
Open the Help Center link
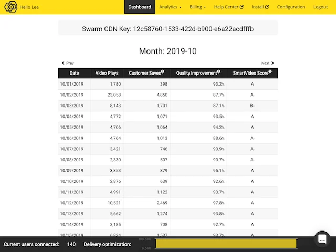pos(229,7)
